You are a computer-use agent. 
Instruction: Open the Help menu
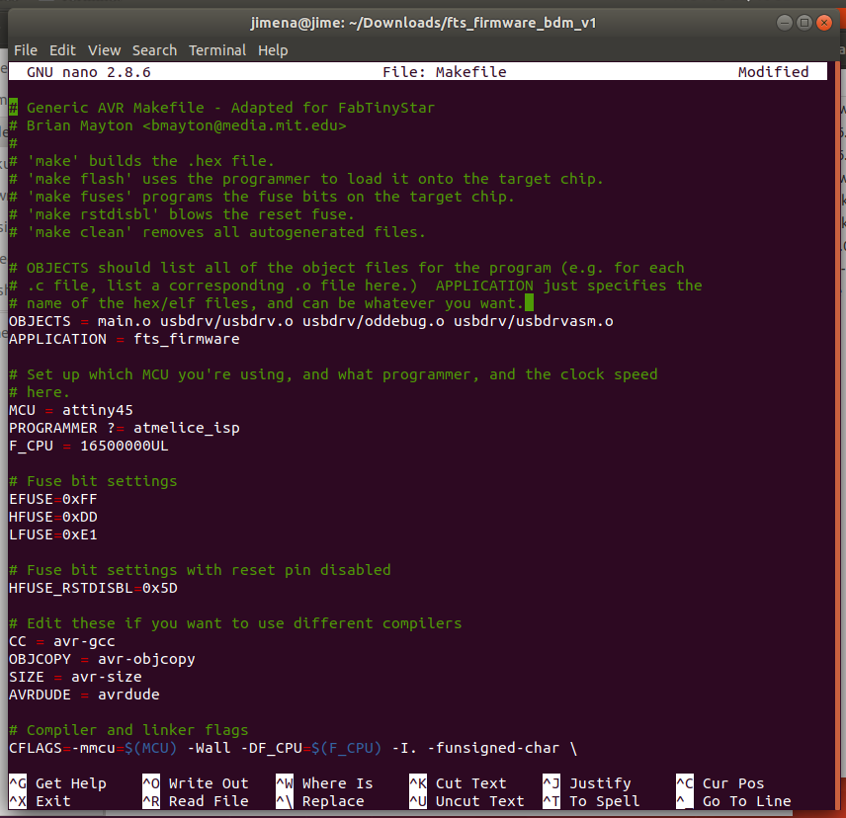(x=273, y=50)
